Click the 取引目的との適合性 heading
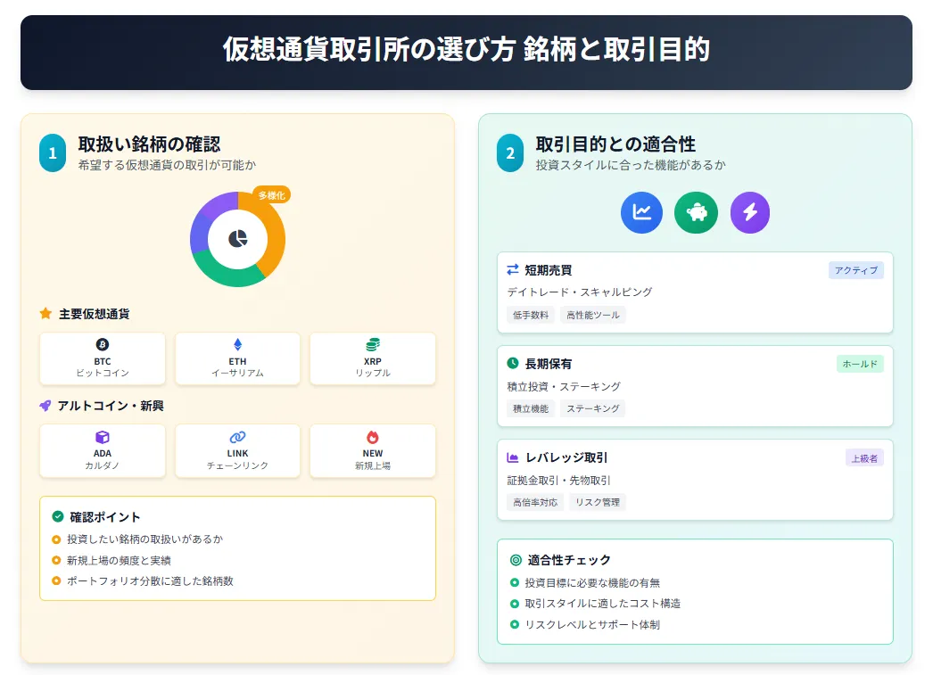This screenshot has width=933, height=675. coord(615,144)
